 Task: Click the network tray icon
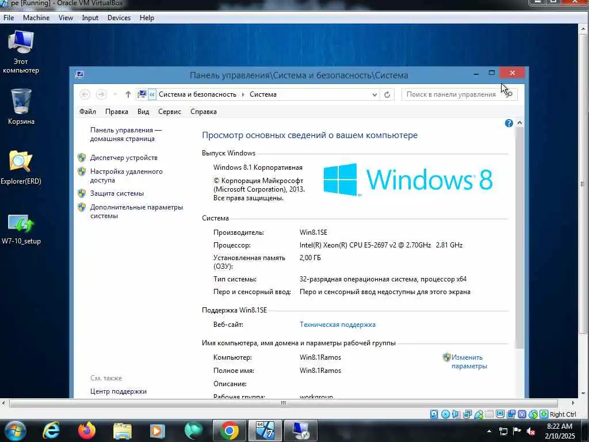coord(503,431)
